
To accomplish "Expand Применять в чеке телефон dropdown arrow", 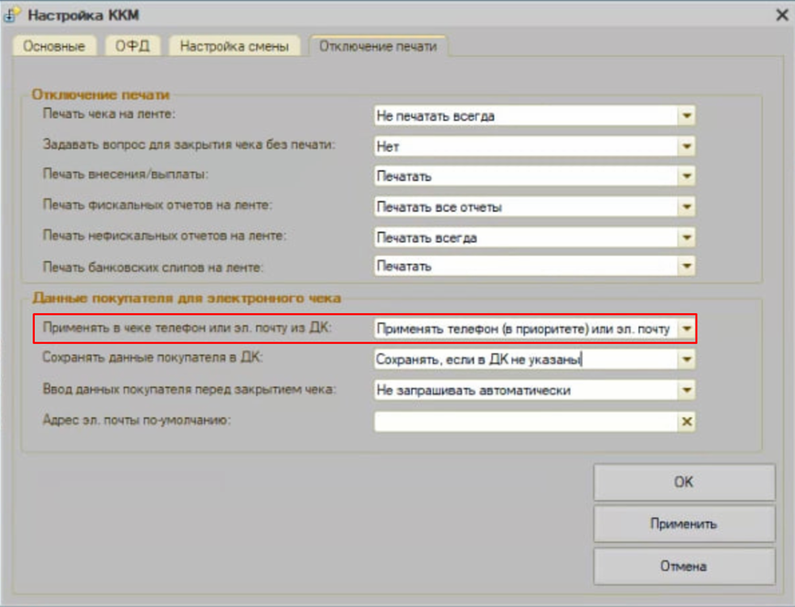I will click(x=687, y=329).
